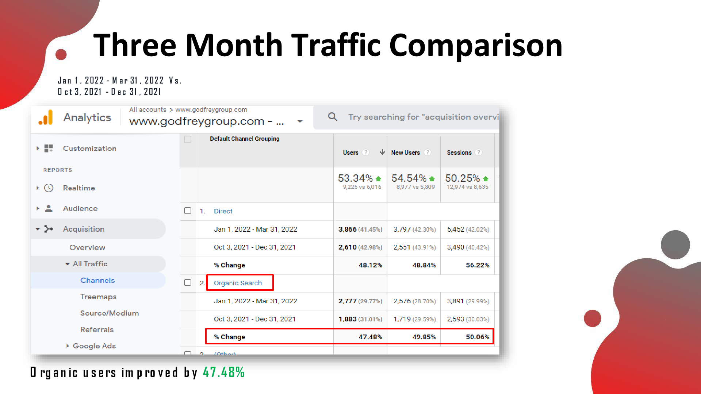Screen dimensions: 701x394
Task: Click the REPORTS section label
Action: click(58, 170)
